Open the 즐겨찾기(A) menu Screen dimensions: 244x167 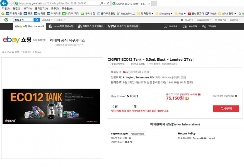40,9
